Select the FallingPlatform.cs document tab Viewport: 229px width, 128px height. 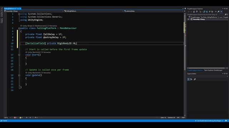[x=10, y=9]
